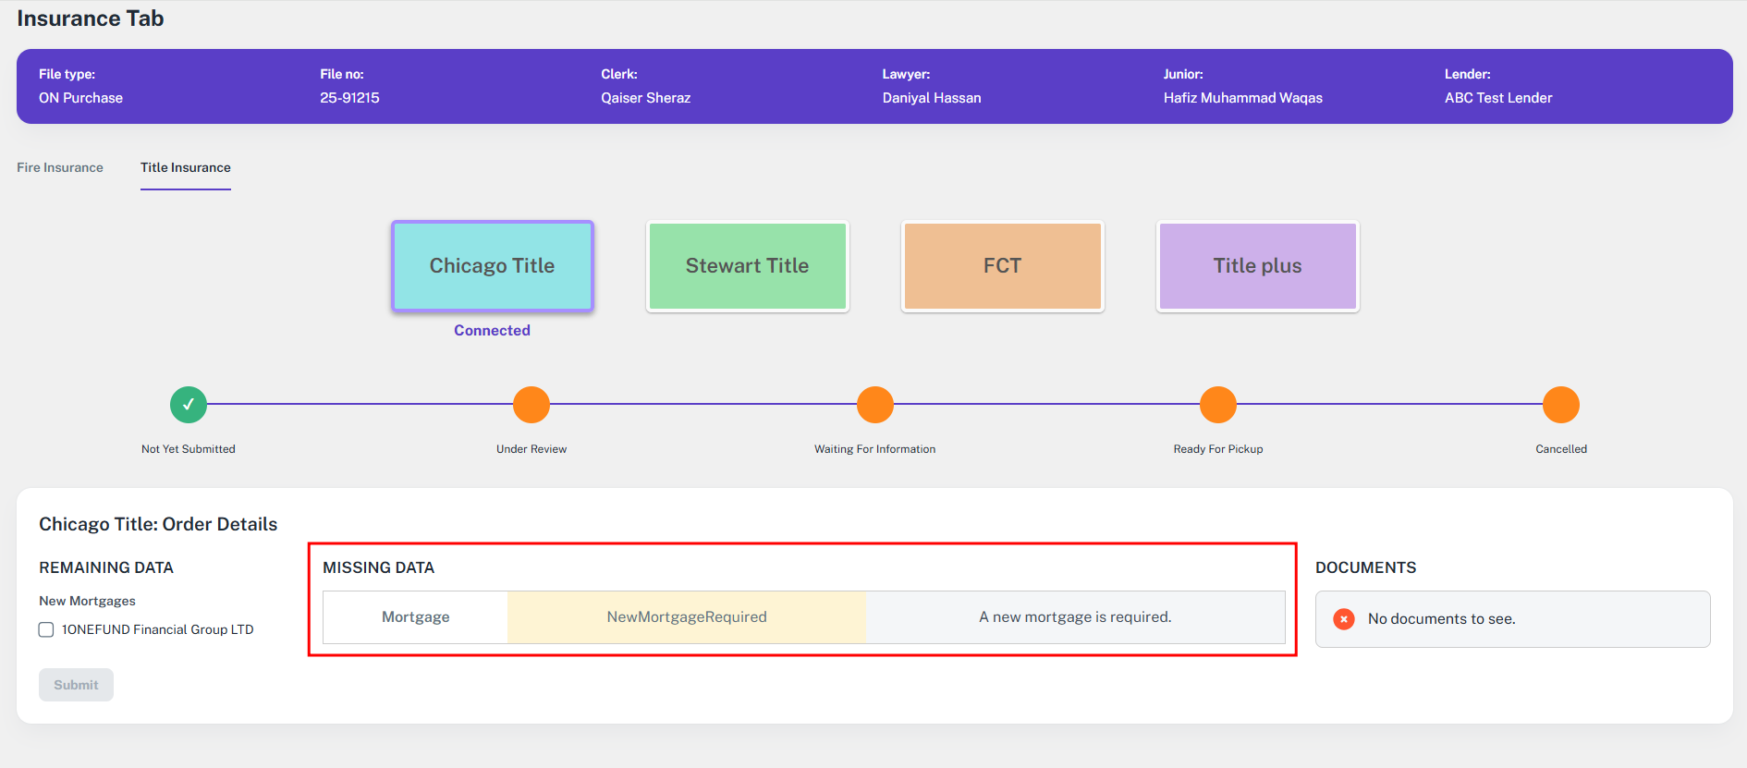Choose the Stewart Title provider card
This screenshot has height=768, width=1747.
[748, 266]
